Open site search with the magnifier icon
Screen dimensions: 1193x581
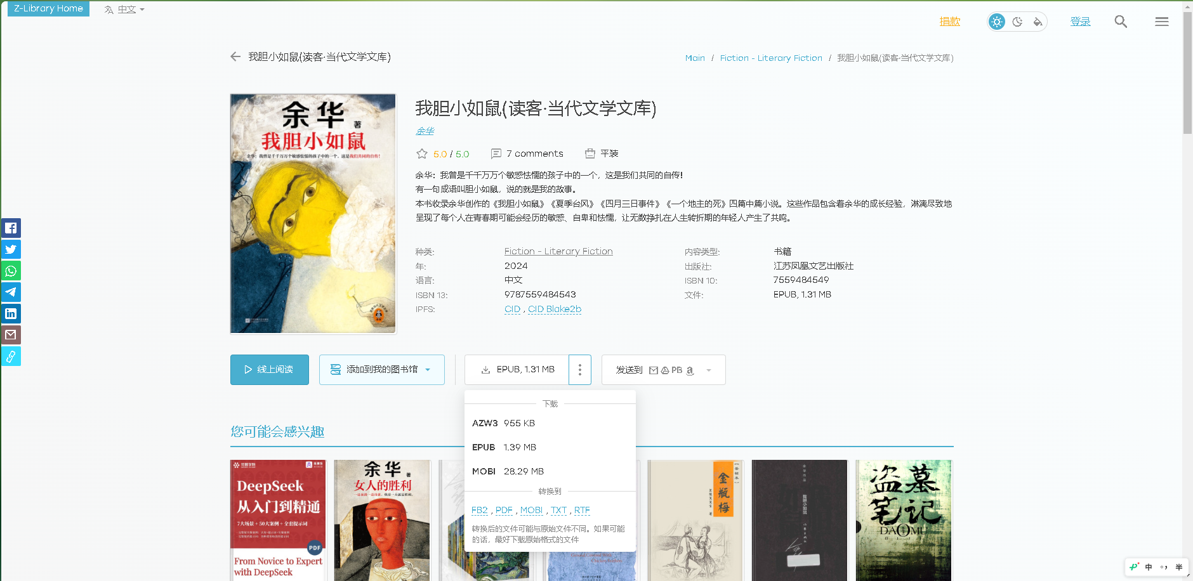tap(1121, 21)
